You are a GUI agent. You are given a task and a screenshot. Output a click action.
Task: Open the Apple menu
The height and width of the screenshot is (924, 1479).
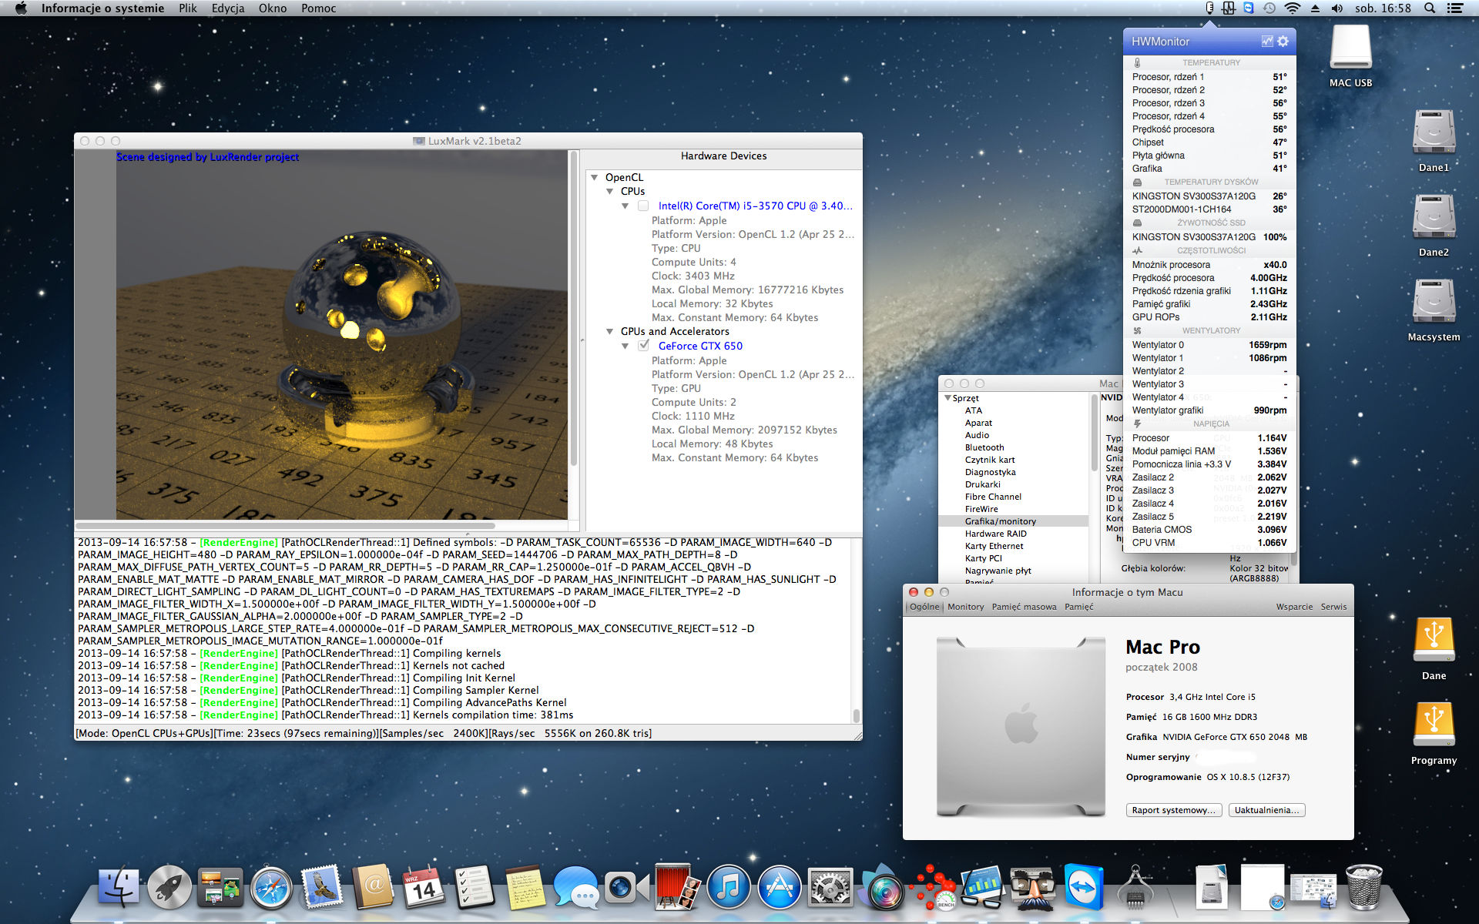(x=21, y=8)
